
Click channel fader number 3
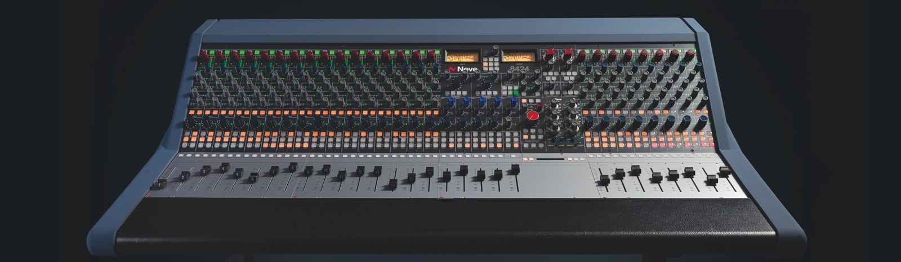206,171
